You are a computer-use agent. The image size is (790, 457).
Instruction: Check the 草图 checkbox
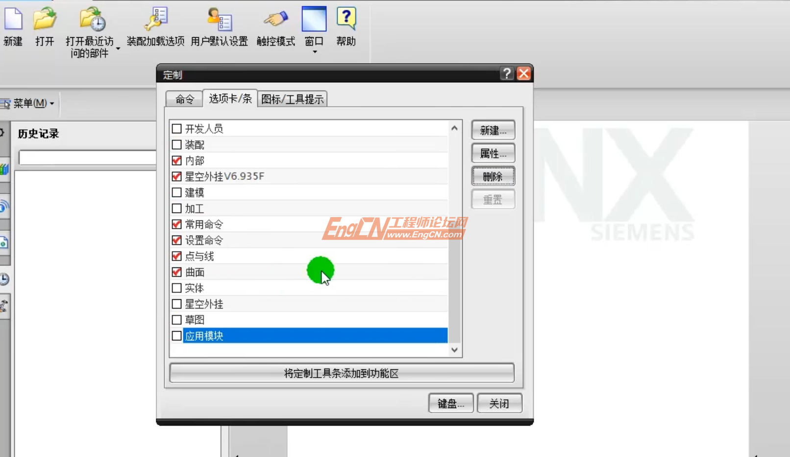click(x=176, y=319)
